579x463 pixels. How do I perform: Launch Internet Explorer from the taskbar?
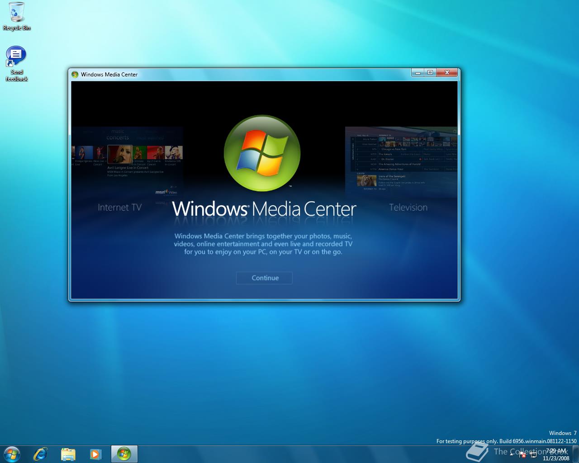pos(40,454)
